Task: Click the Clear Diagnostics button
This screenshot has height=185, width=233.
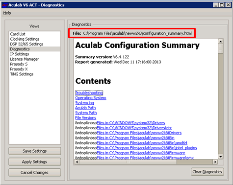Action: pos(207,172)
